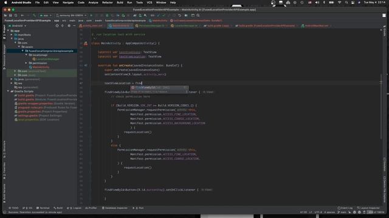The height and width of the screenshot is (218, 389).
Task: Open the samsung device selector dropdown
Action: 72,15
